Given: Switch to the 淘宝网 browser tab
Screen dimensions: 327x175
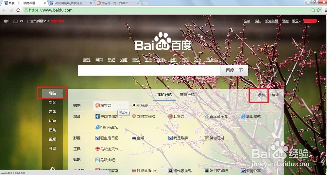Looking at the screenshot, I should pyautogui.click(x=118, y=3).
